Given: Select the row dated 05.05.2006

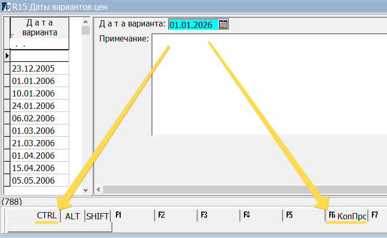Looking at the screenshot, I should click(39, 180).
